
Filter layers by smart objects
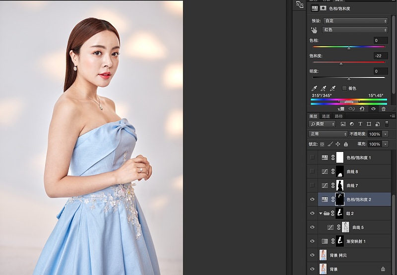(378, 124)
